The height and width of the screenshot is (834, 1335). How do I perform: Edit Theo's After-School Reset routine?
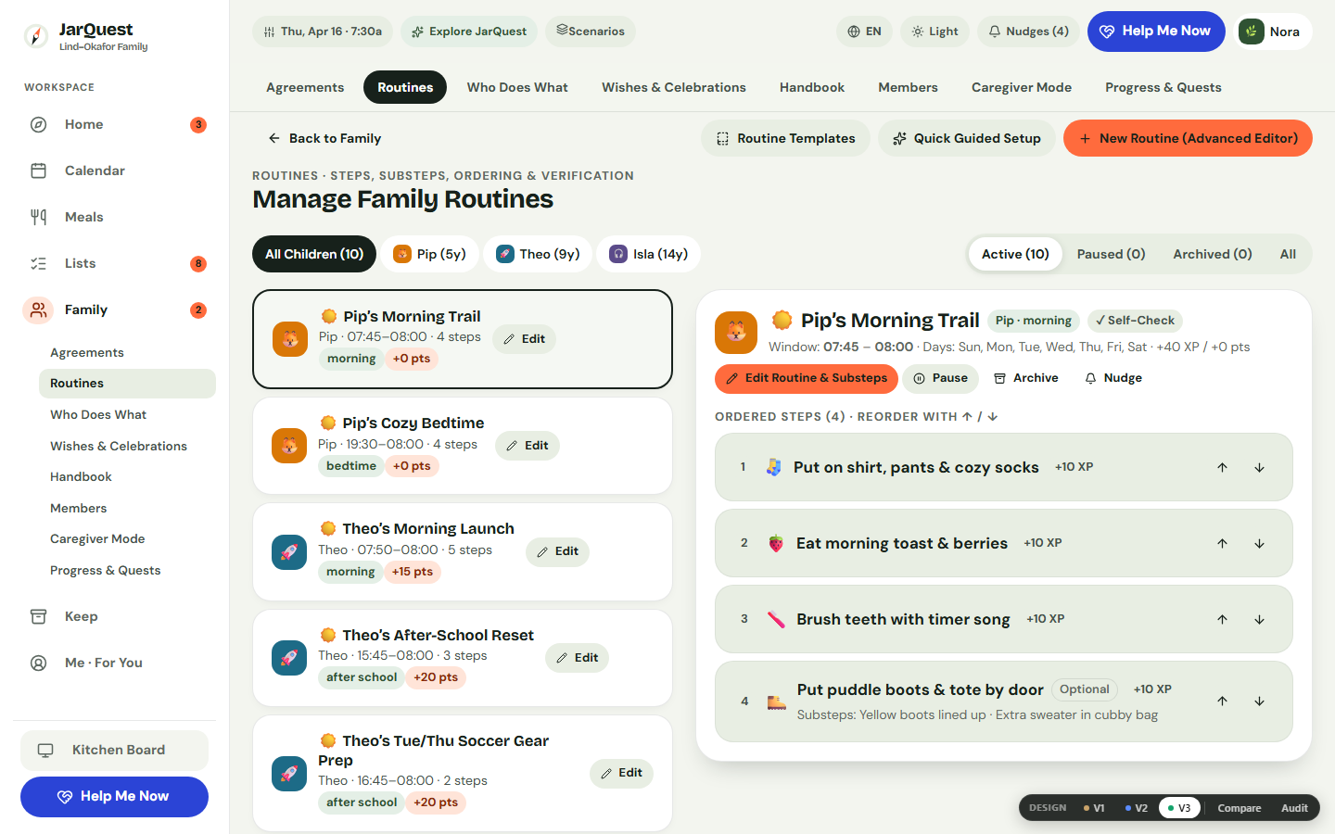click(577, 658)
